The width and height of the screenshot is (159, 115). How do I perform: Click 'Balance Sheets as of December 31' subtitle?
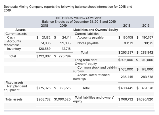click(x=79, y=22)
